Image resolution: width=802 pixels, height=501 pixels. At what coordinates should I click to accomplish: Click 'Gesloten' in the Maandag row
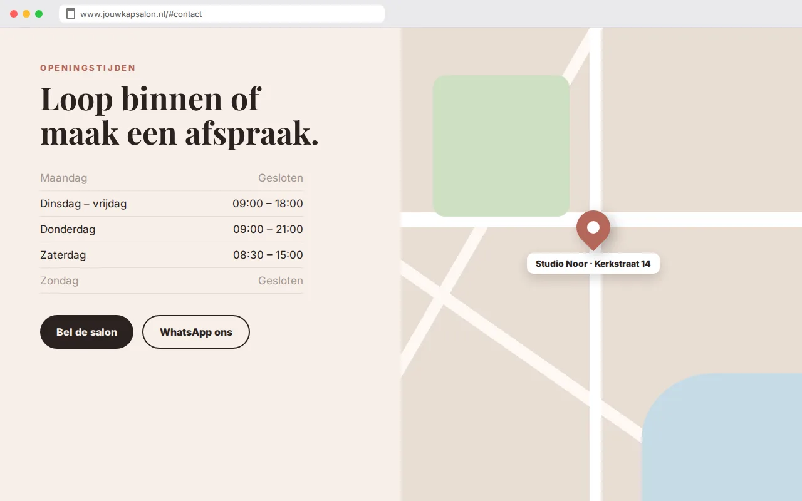[x=281, y=178]
